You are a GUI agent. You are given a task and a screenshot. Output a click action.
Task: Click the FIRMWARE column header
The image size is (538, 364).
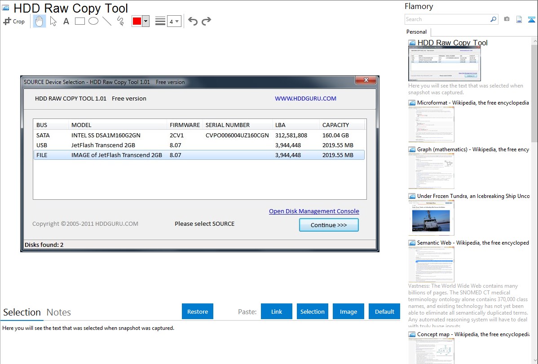pos(185,125)
